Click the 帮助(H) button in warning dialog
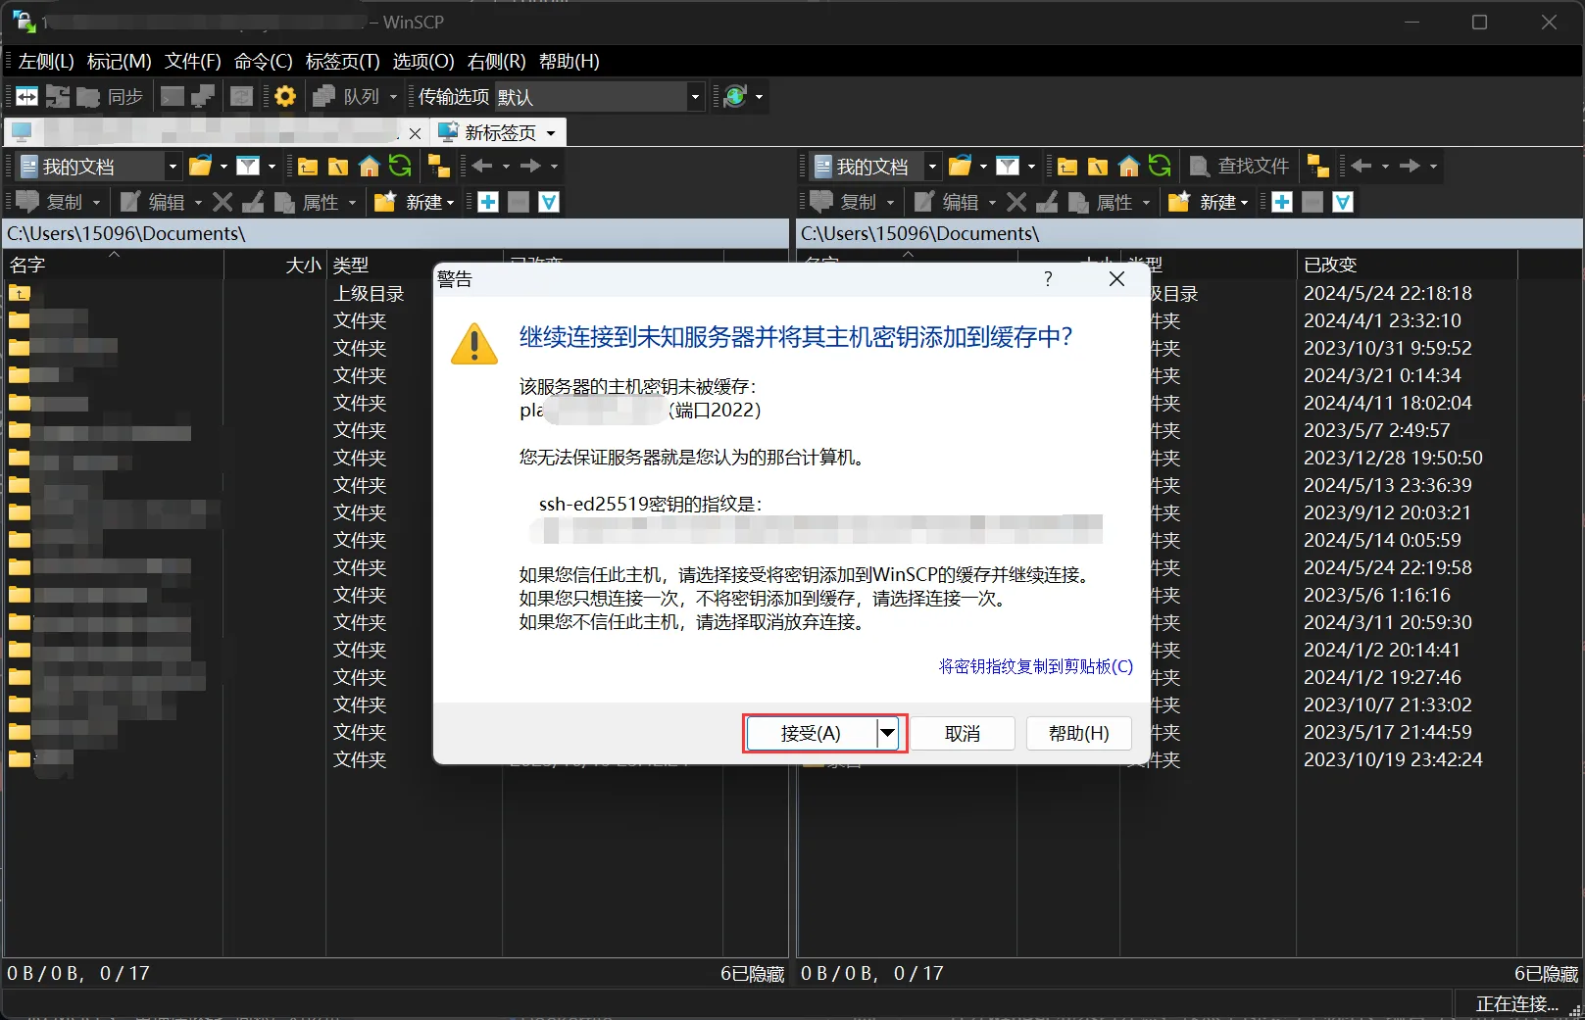The width and height of the screenshot is (1585, 1020). (1079, 733)
